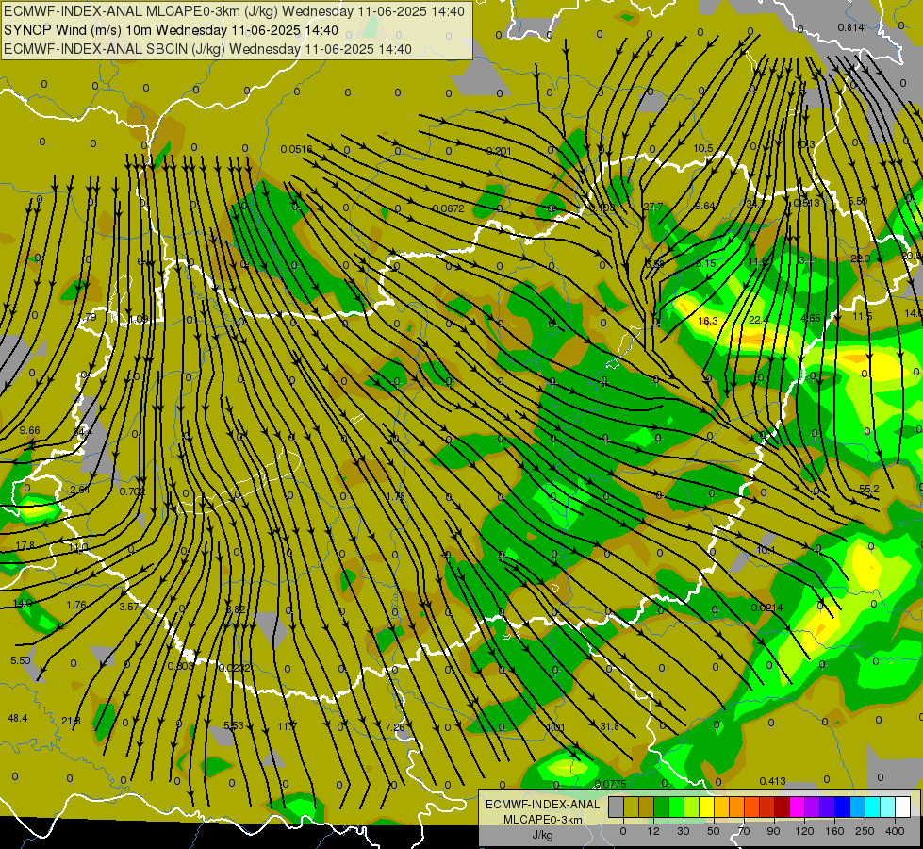The width and height of the screenshot is (923, 849).
Task: Click the amber swatch right of 50
Action: click(721, 807)
